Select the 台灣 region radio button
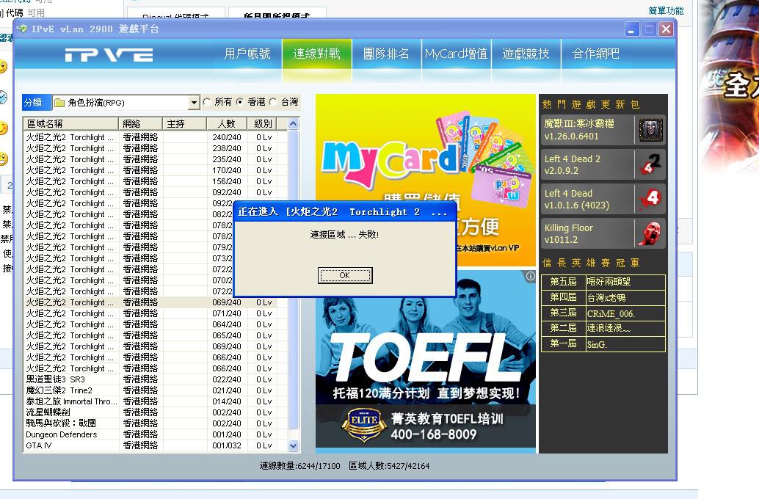The width and height of the screenshot is (759, 499). 273,102
